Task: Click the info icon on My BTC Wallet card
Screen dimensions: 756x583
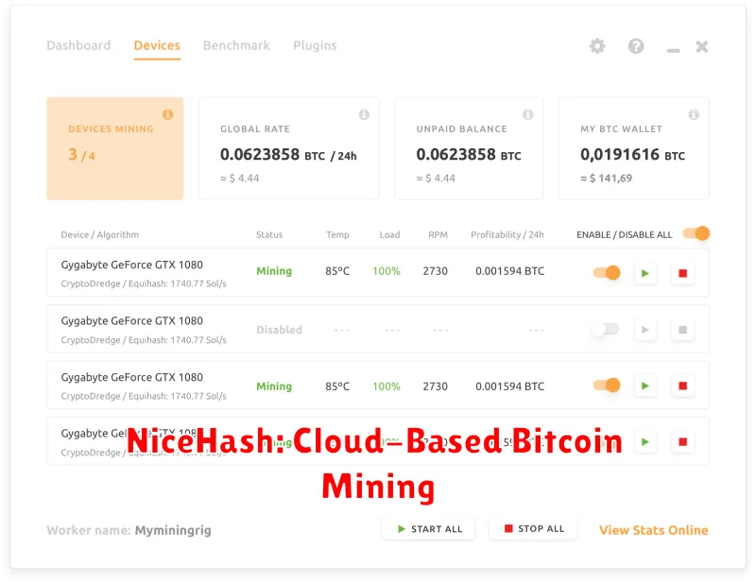Action: (694, 114)
